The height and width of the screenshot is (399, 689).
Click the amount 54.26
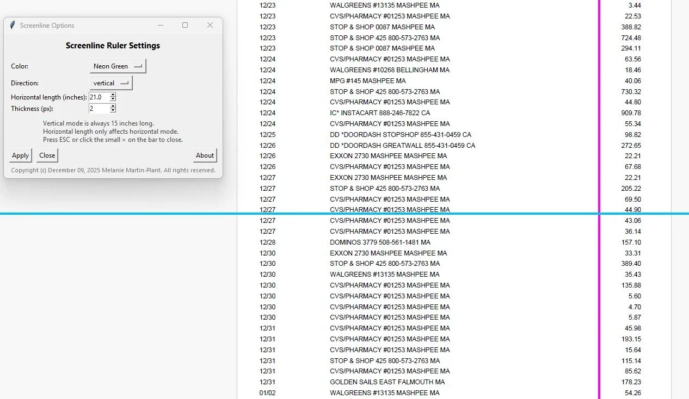(x=633, y=393)
